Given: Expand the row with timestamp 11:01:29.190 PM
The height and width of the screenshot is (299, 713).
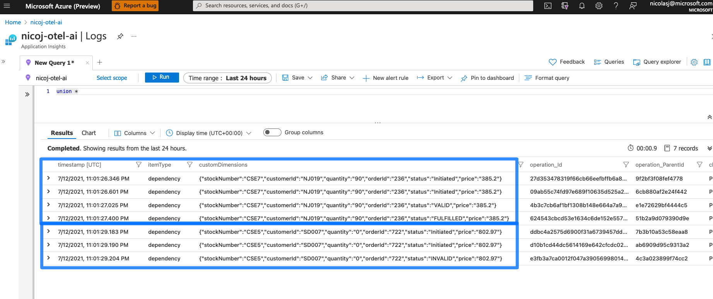Looking at the screenshot, I should (x=48, y=245).
